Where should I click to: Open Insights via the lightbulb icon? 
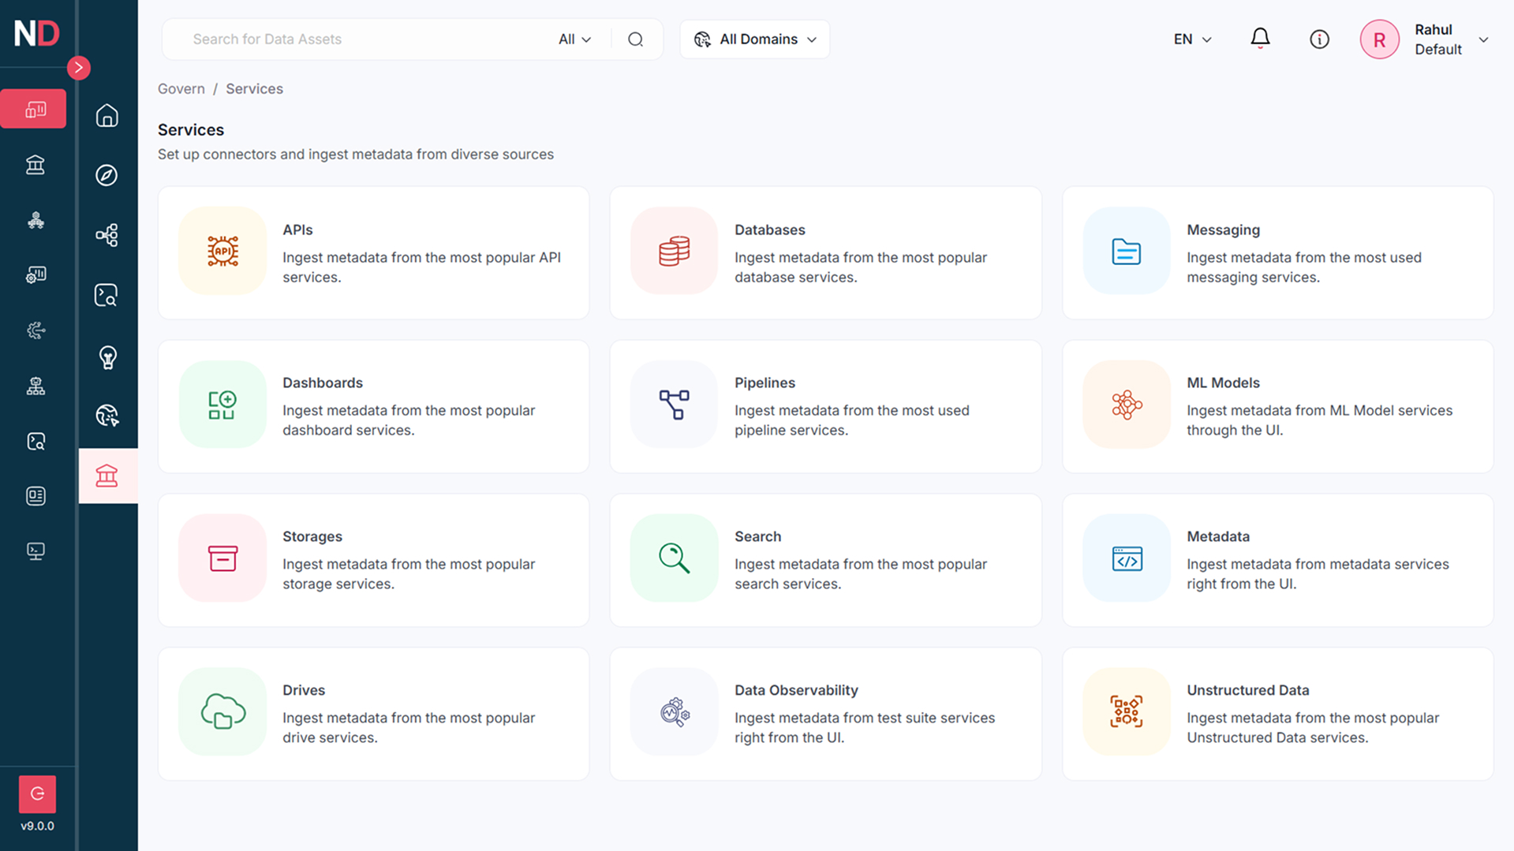(x=107, y=356)
